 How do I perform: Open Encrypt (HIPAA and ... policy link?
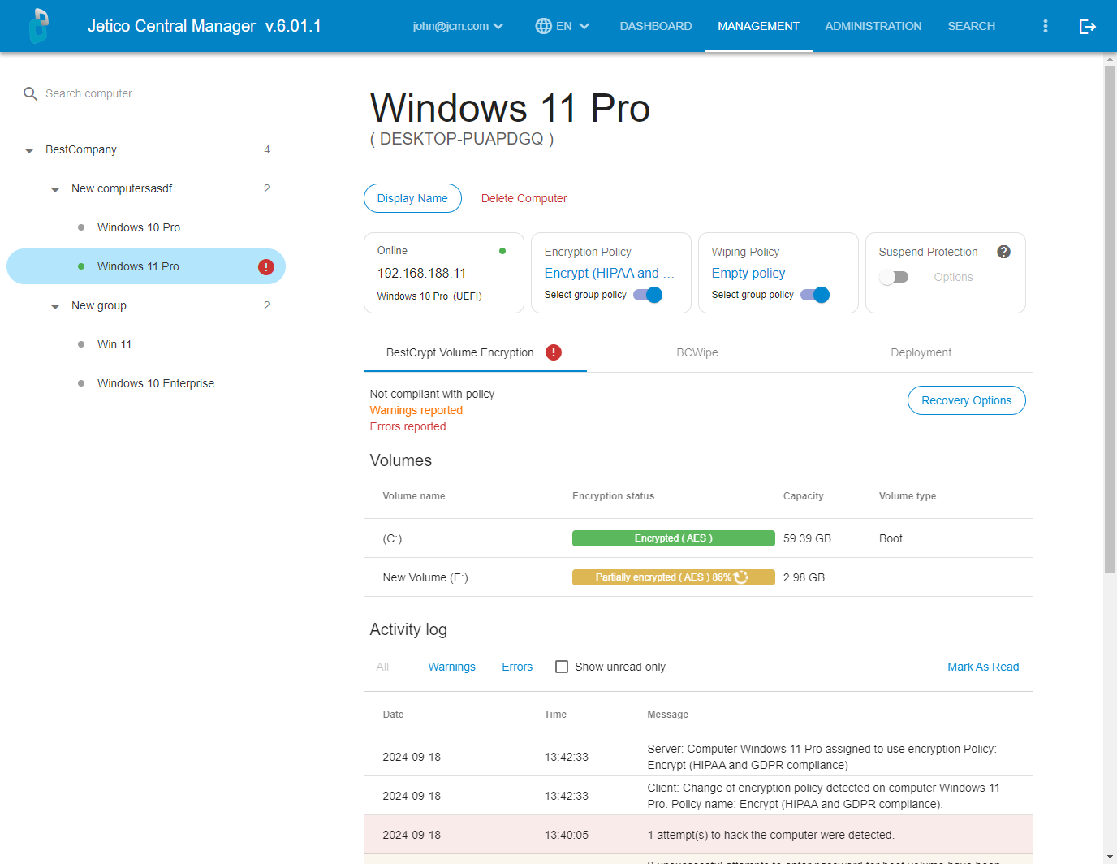pos(609,273)
